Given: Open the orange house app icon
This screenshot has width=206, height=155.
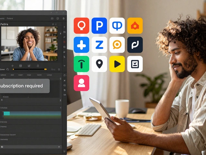Looking at the screenshot, I should pos(135,26).
